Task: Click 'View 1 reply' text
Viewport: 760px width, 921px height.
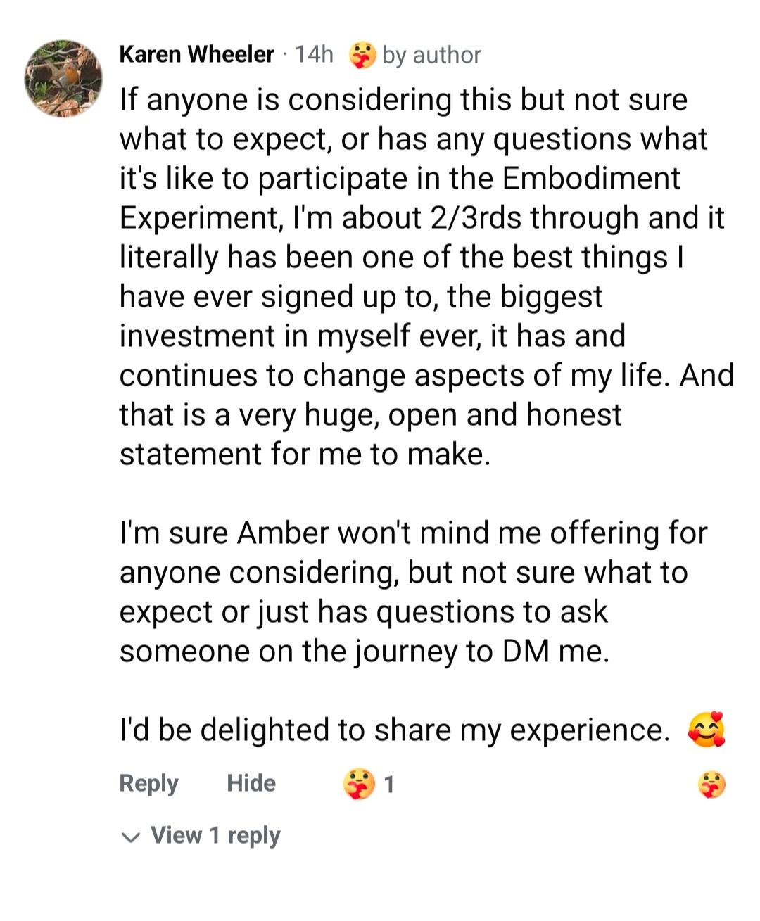Action: [x=215, y=836]
